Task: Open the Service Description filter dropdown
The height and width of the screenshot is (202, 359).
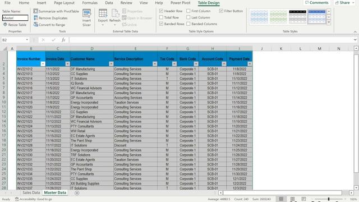Action: coord(155,64)
